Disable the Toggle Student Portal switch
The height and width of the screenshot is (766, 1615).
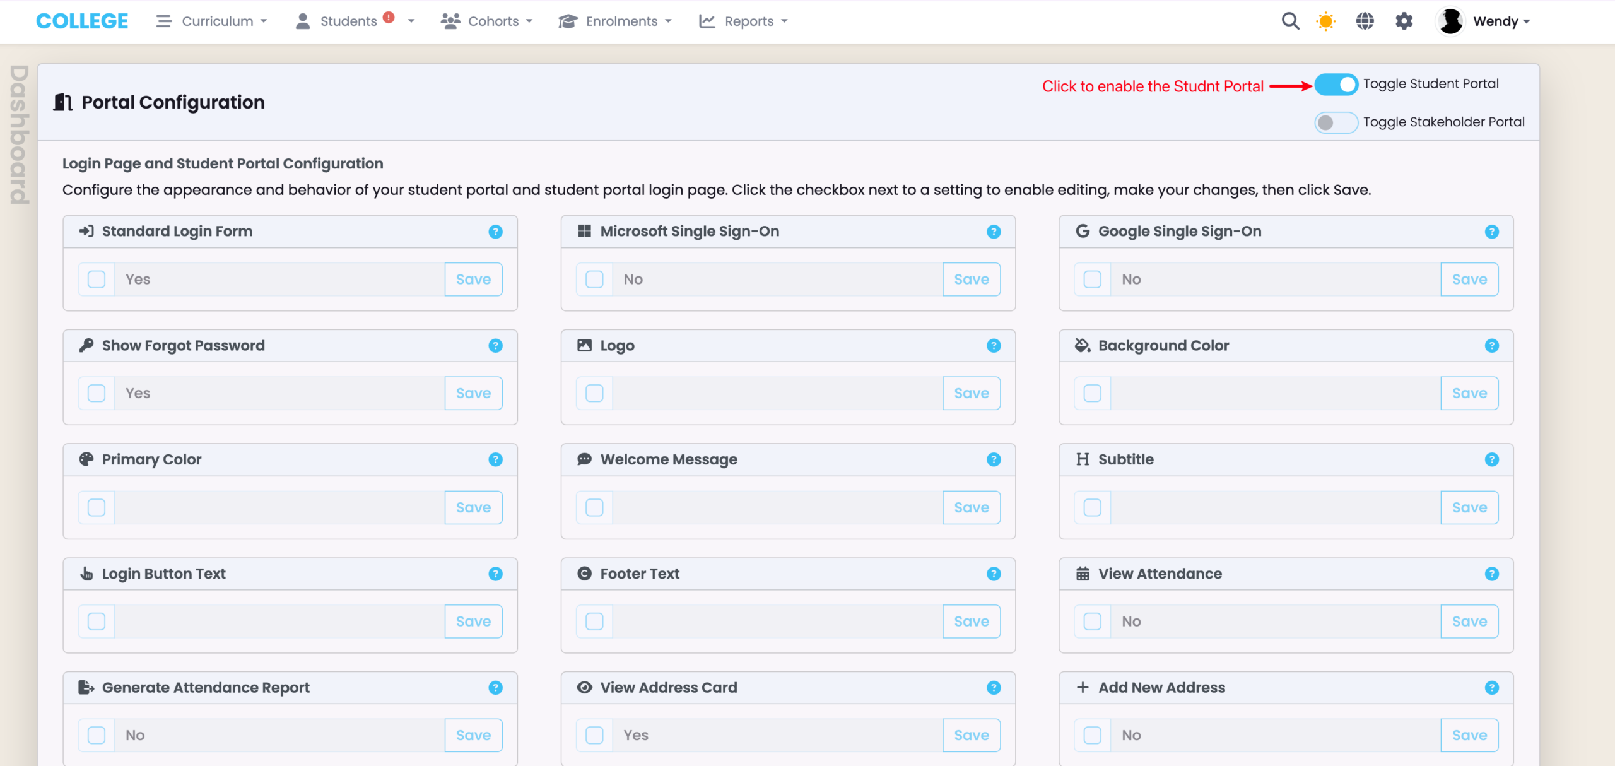pos(1336,85)
